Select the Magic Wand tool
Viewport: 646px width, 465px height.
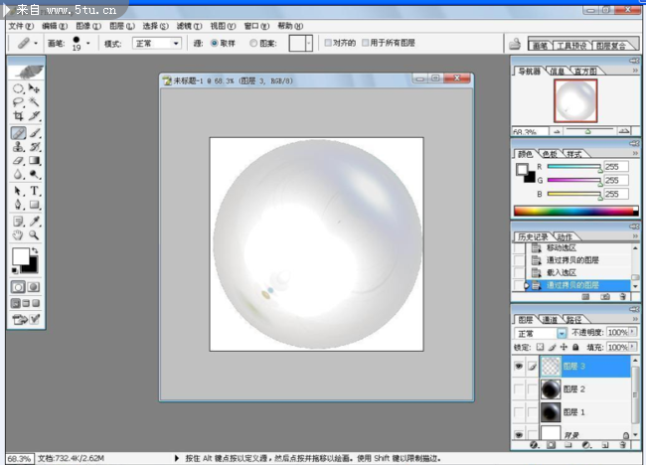click(x=35, y=102)
